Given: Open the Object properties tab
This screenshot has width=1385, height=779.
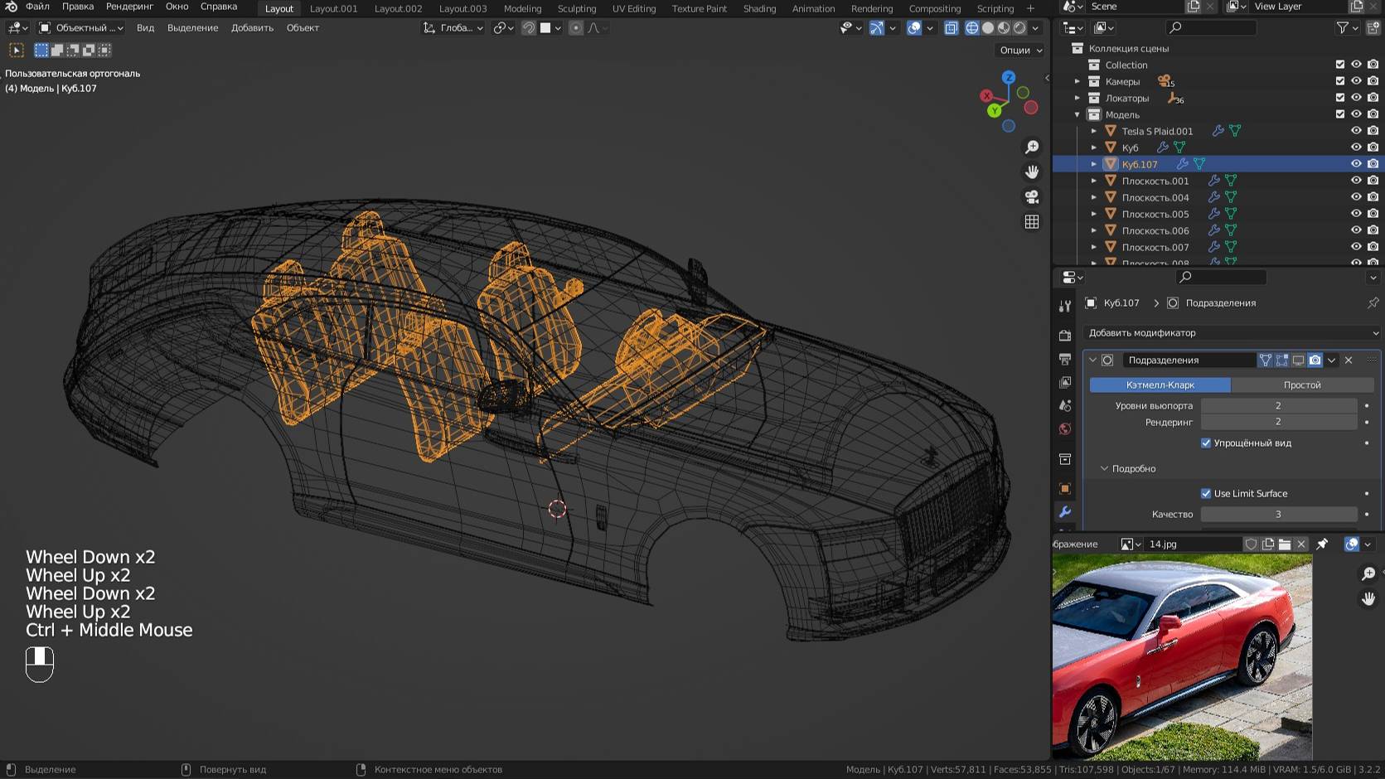Looking at the screenshot, I should click(1065, 488).
